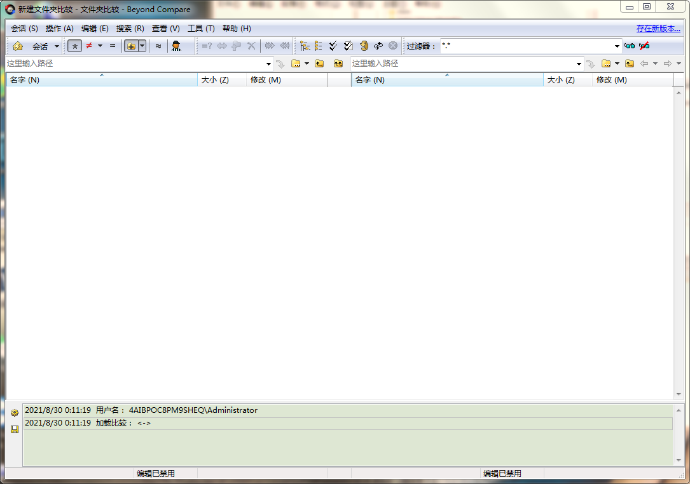Open the back navigation history dropdown
This screenshot has height=484, width=690.
(655, 64)
